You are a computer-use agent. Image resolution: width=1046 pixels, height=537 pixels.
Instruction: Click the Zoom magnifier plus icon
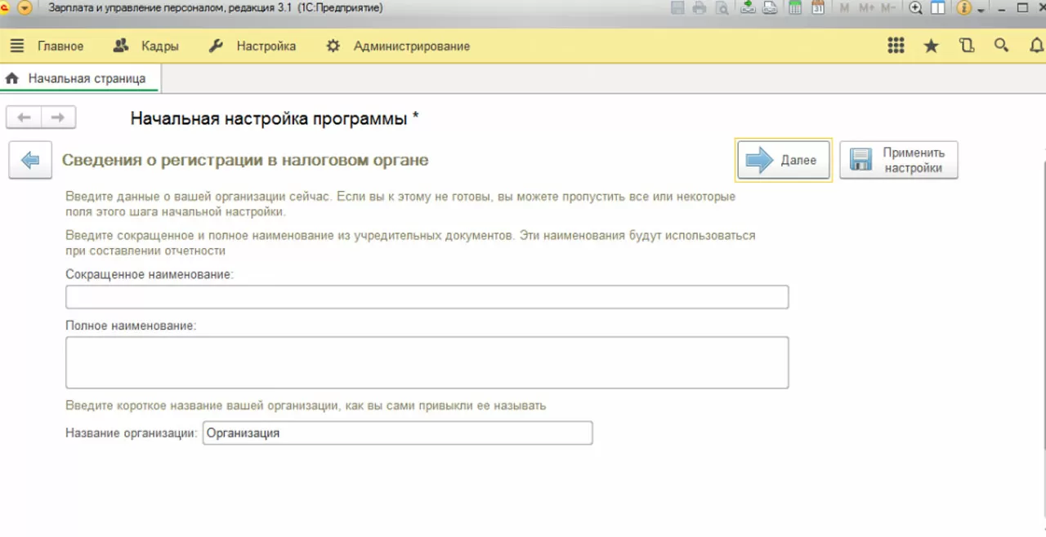tap(916, 8)
